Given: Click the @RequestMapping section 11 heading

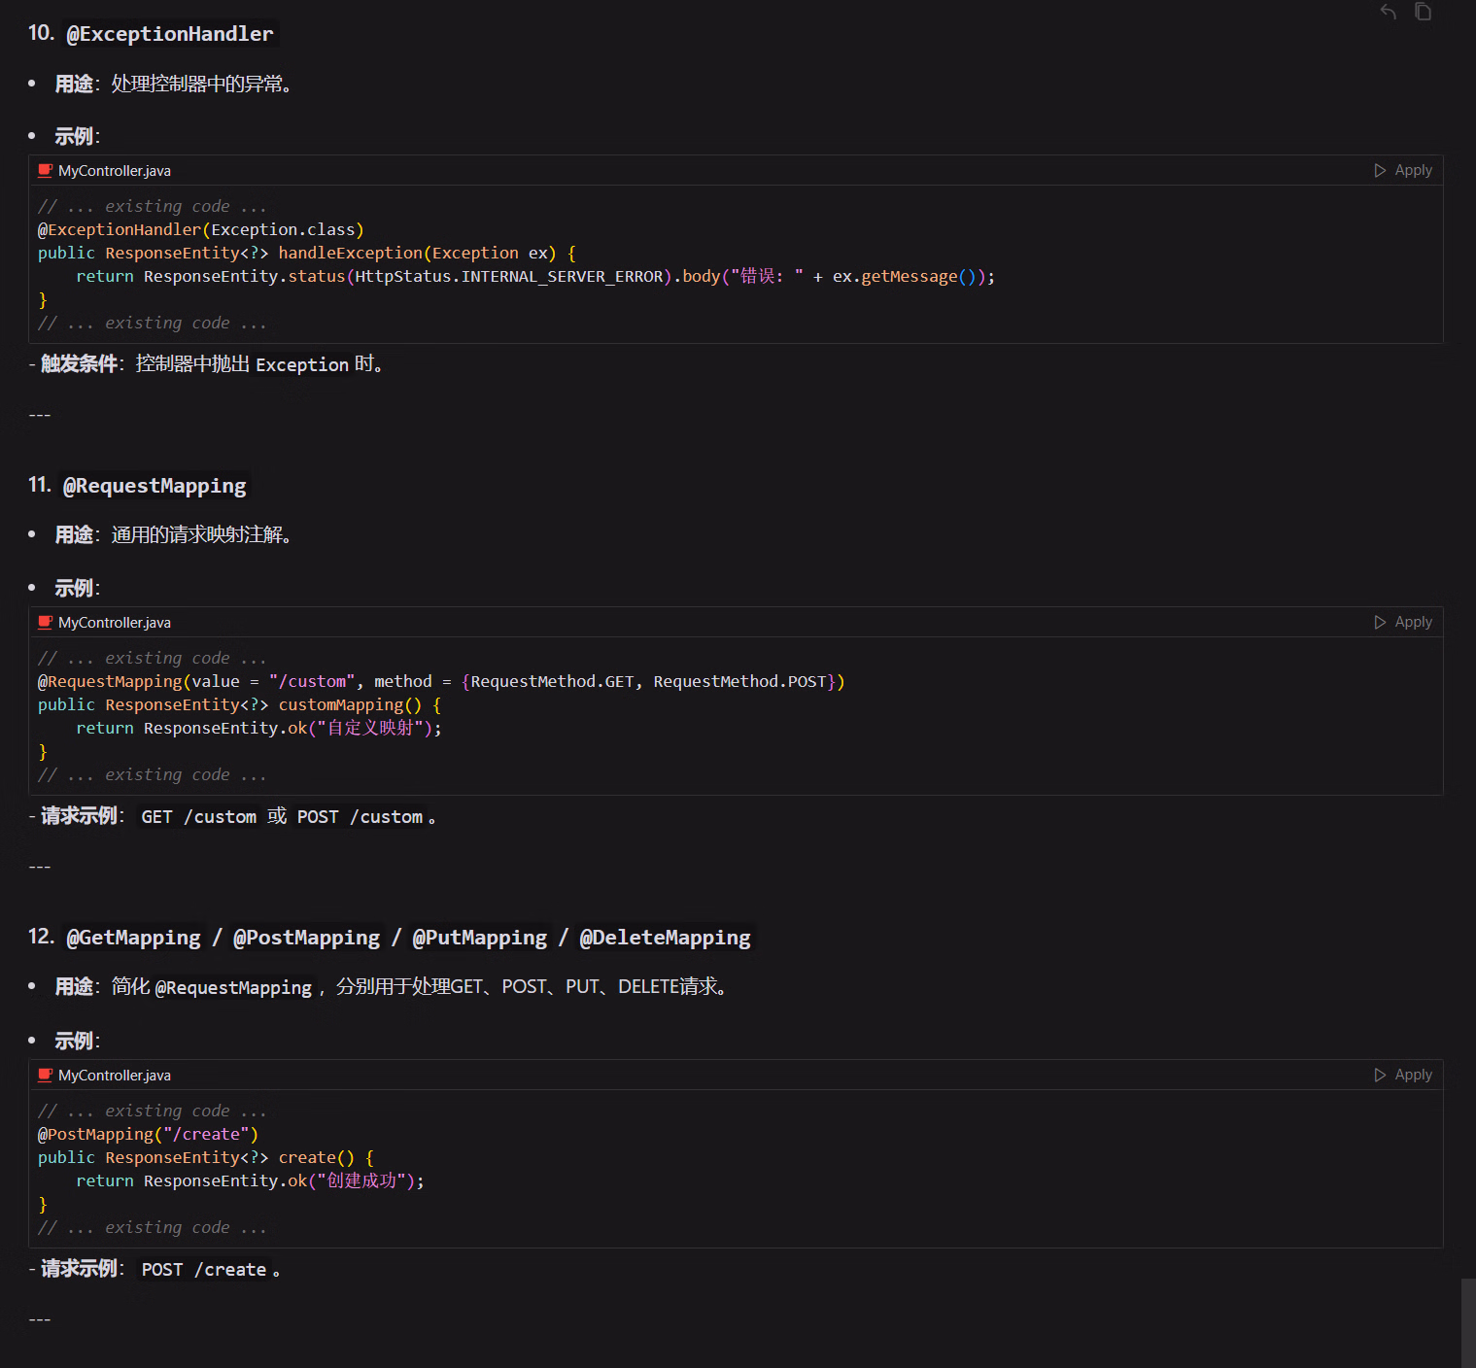Looking at the screenshot, I should click(154, 486).
